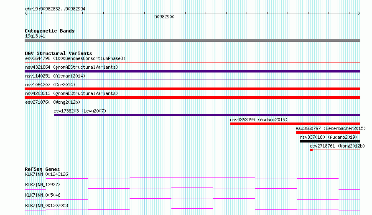Click the purple bar under esv1738203

[x=207, y=115]
